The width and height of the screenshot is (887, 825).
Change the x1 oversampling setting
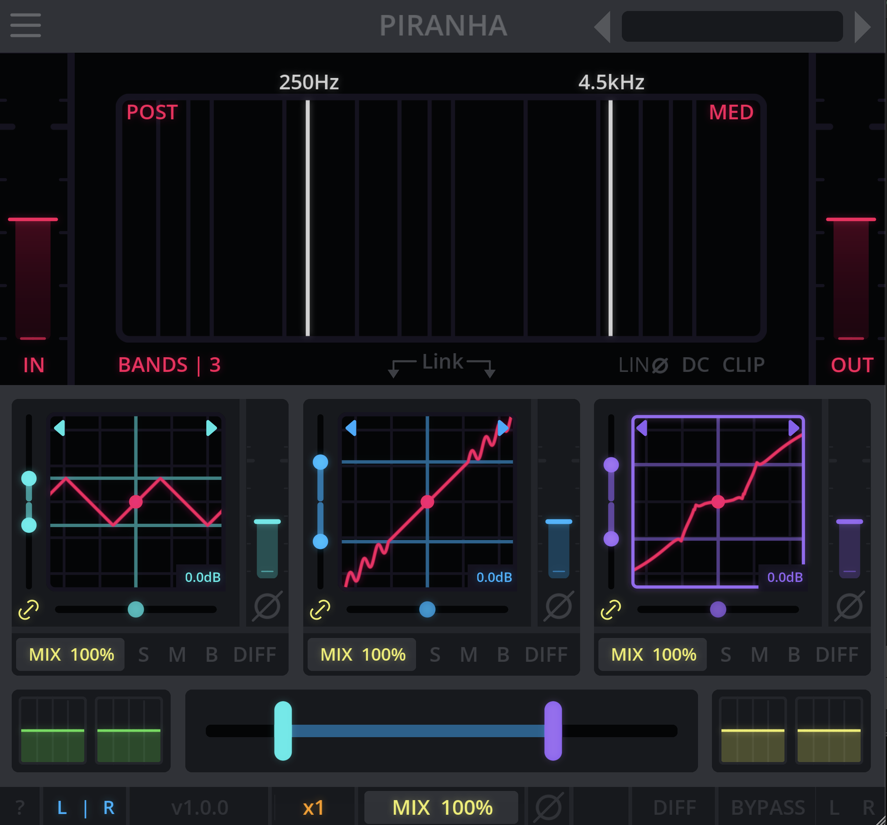313,807
